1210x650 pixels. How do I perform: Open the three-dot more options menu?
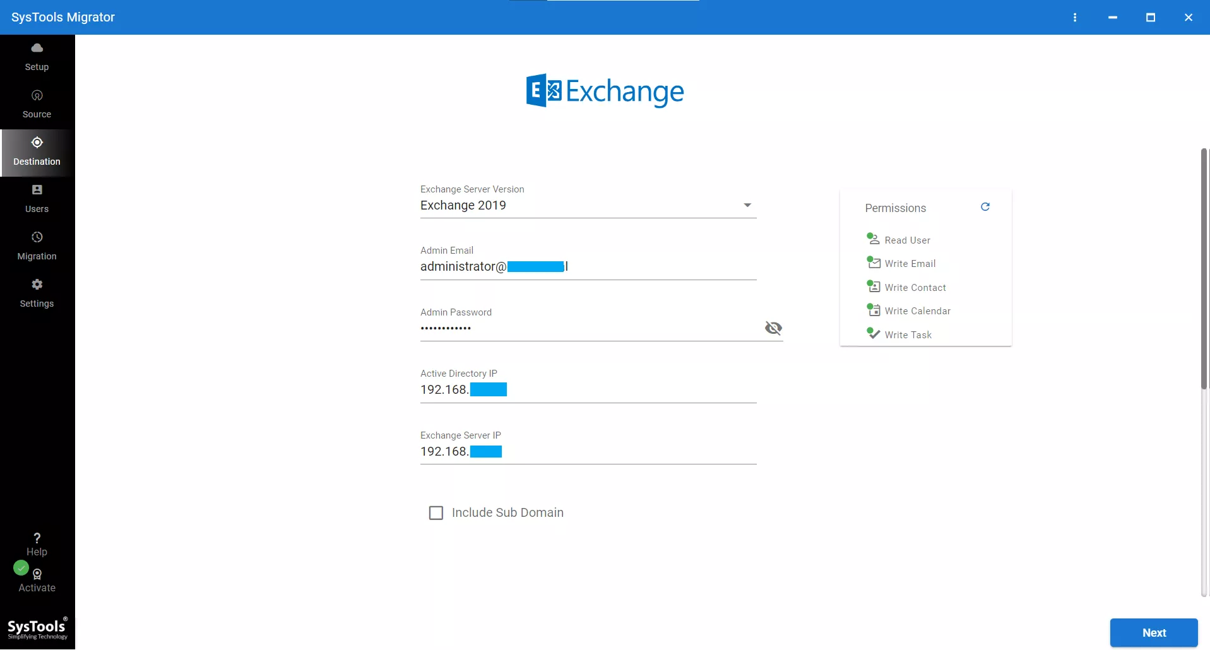coord(1075,18)
